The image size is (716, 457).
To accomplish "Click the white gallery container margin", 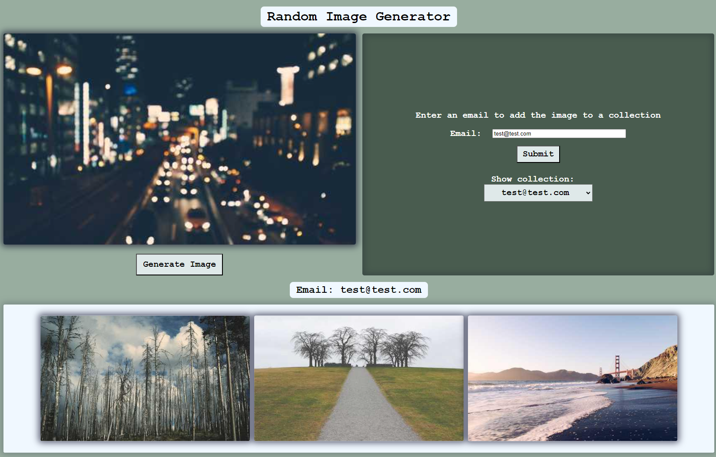I will tap(22, 378).
